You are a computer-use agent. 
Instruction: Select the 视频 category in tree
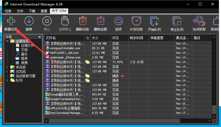tap(24, 63)
